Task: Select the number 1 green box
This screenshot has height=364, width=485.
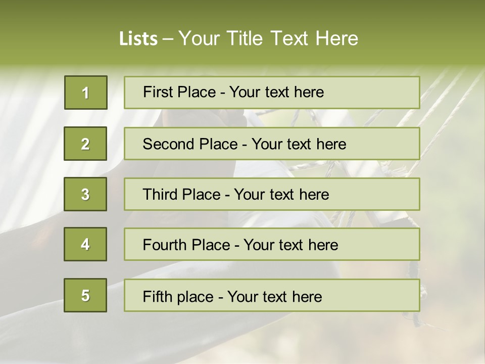Action: (x=86, y=93)
